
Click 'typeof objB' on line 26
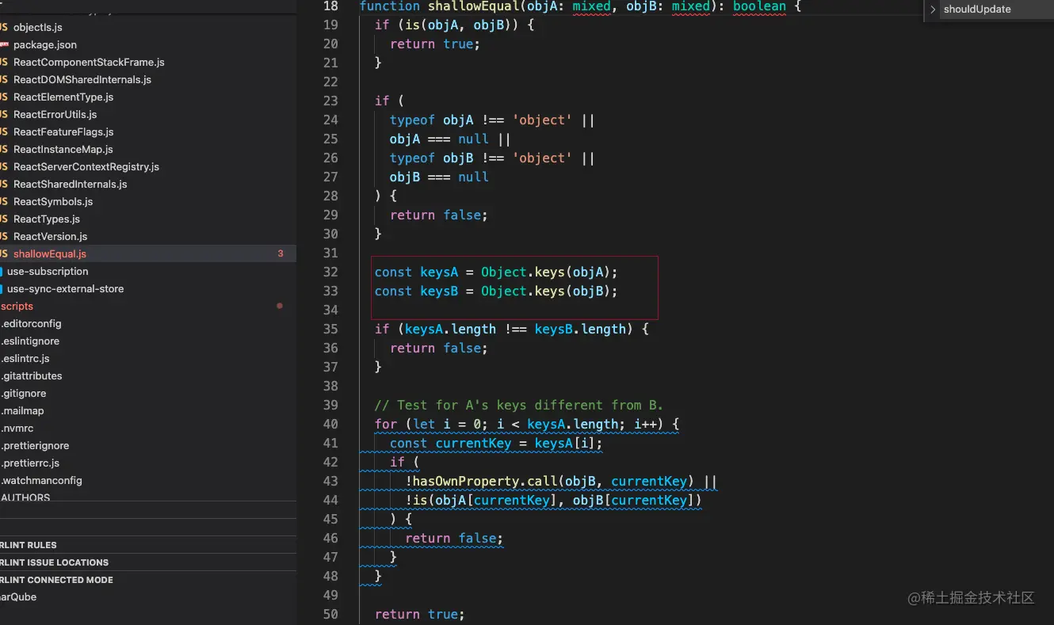pyautogui.click(x=431, y=158)
